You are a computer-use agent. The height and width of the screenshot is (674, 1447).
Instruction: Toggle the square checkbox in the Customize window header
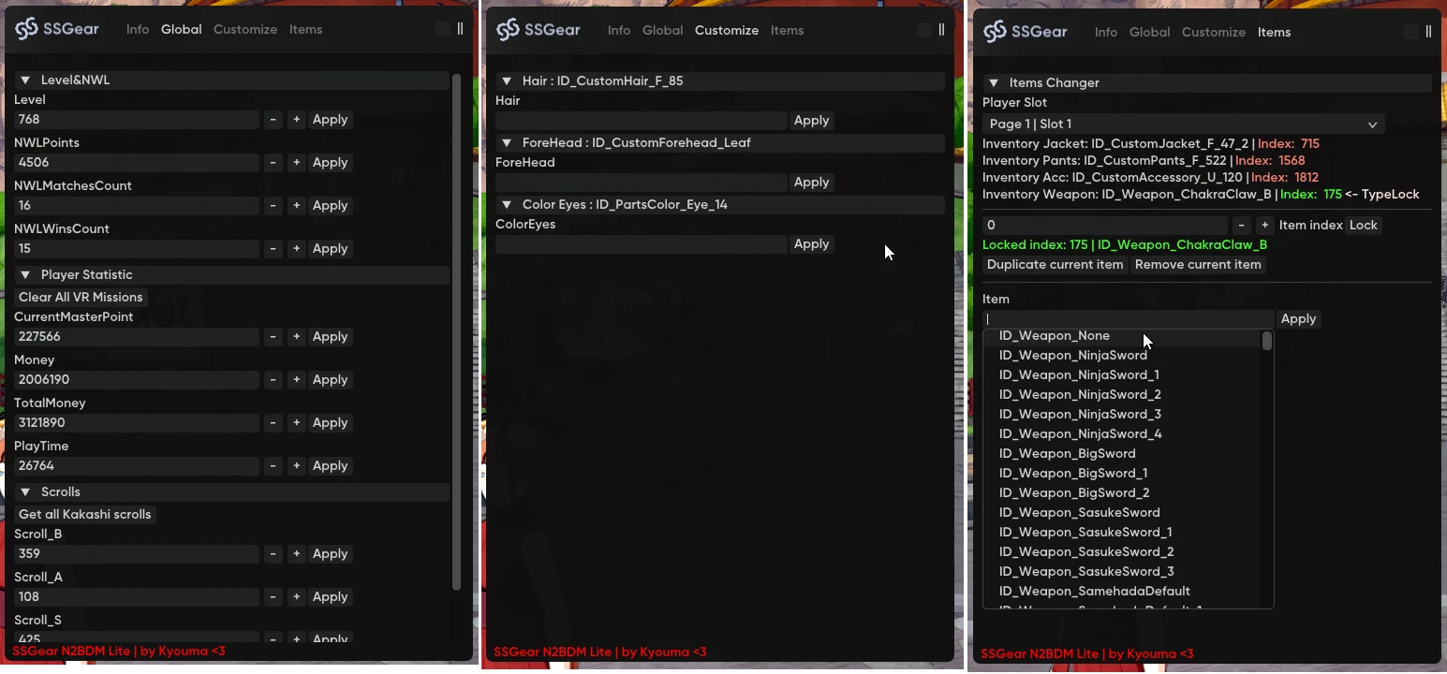pos(924,30)
